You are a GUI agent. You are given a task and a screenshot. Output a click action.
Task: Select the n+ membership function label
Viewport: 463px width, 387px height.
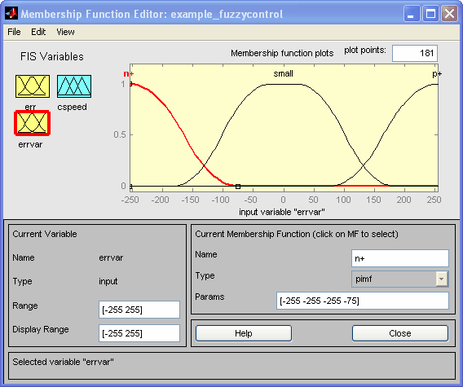[129, 73]
